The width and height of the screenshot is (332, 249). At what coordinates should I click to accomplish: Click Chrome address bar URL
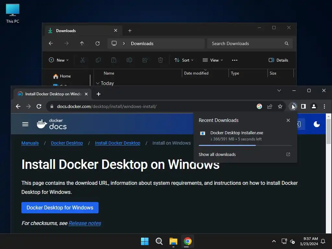106,106
